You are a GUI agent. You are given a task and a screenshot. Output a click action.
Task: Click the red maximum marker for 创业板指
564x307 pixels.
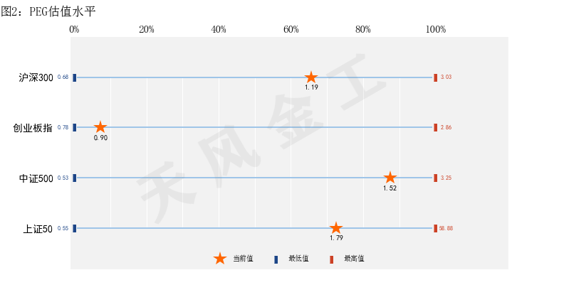[x=435, y=127]
